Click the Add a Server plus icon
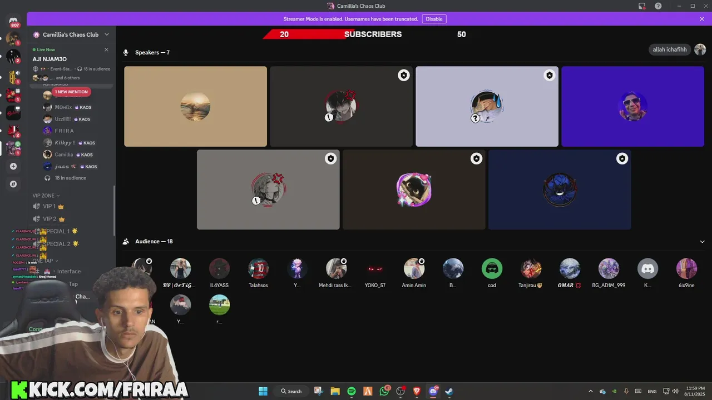This screenshot has height=400, width=712. pos(13,166)
